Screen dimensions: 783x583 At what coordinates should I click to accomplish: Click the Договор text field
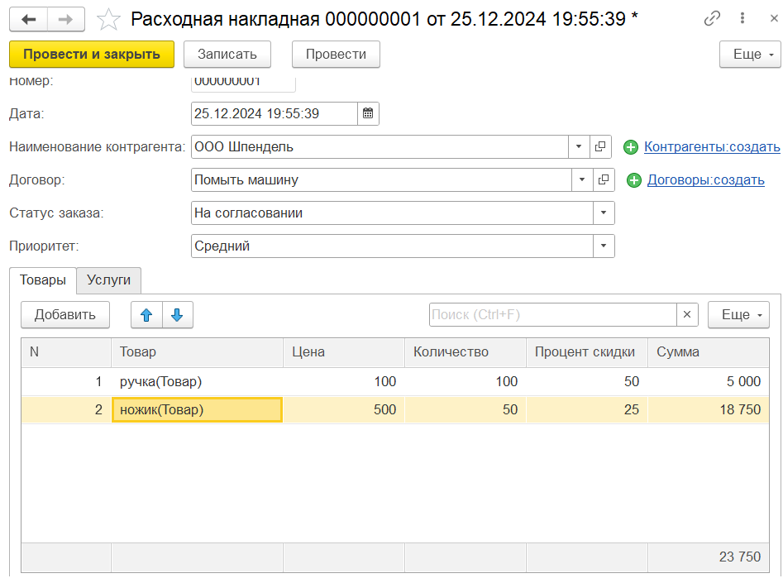pos(381,179)
